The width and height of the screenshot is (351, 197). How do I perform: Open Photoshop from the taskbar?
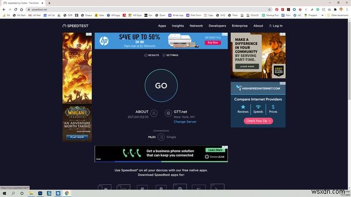click(40, 193)
